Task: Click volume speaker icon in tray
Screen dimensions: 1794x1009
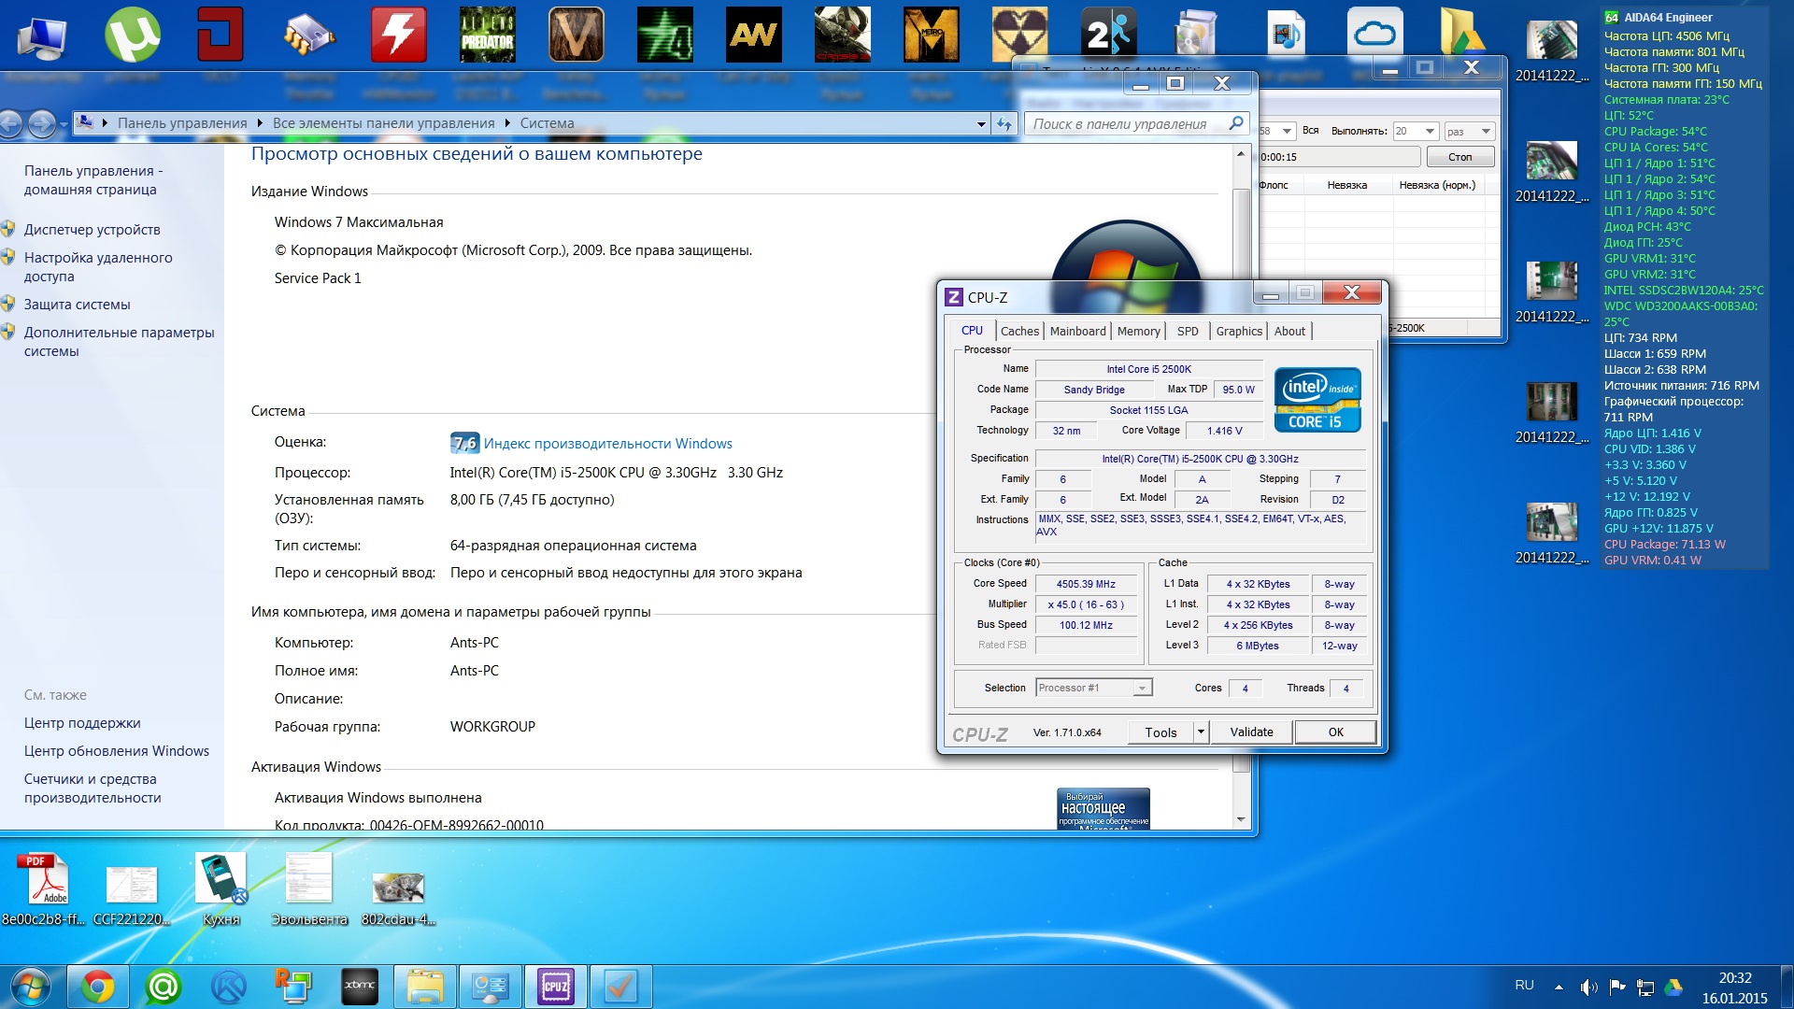Action: [1588, 987]
